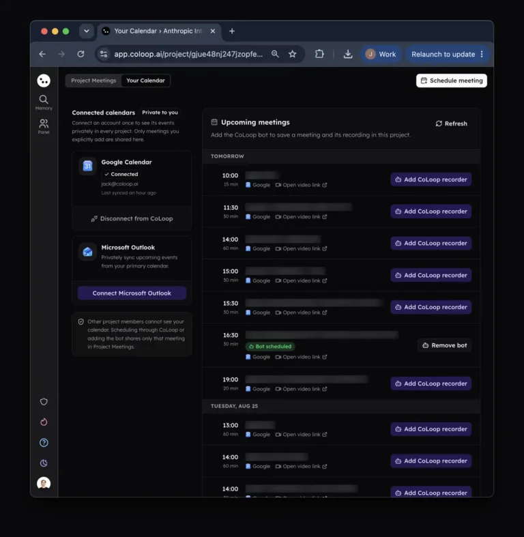Click the browser forward arrow

pos(61,54)
